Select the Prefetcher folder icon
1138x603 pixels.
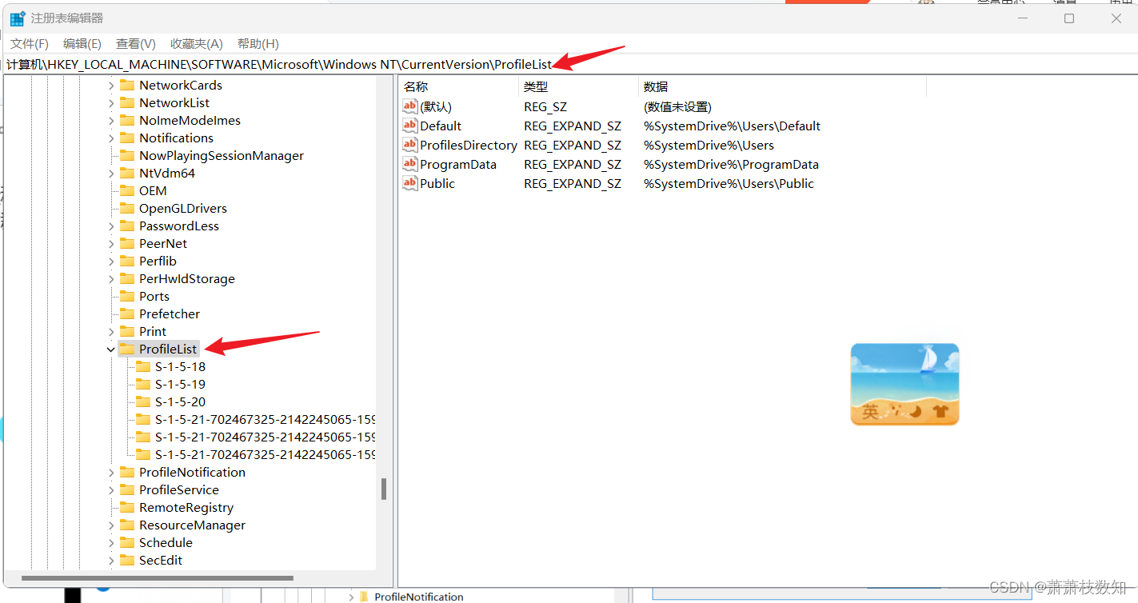(127, 313)
